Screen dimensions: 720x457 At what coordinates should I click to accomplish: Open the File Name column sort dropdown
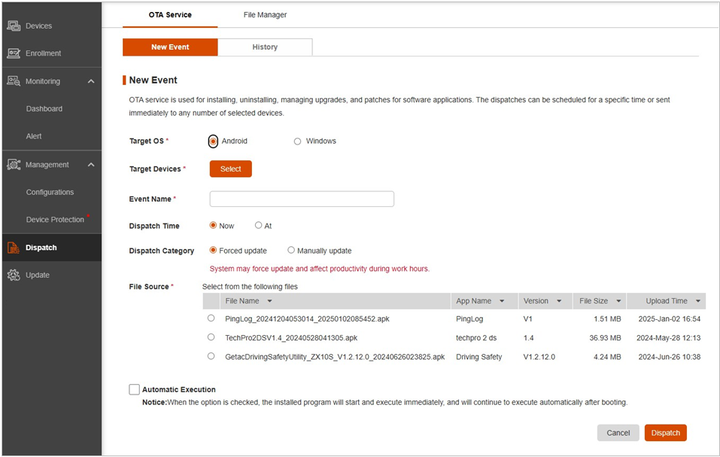click(269, 301)
